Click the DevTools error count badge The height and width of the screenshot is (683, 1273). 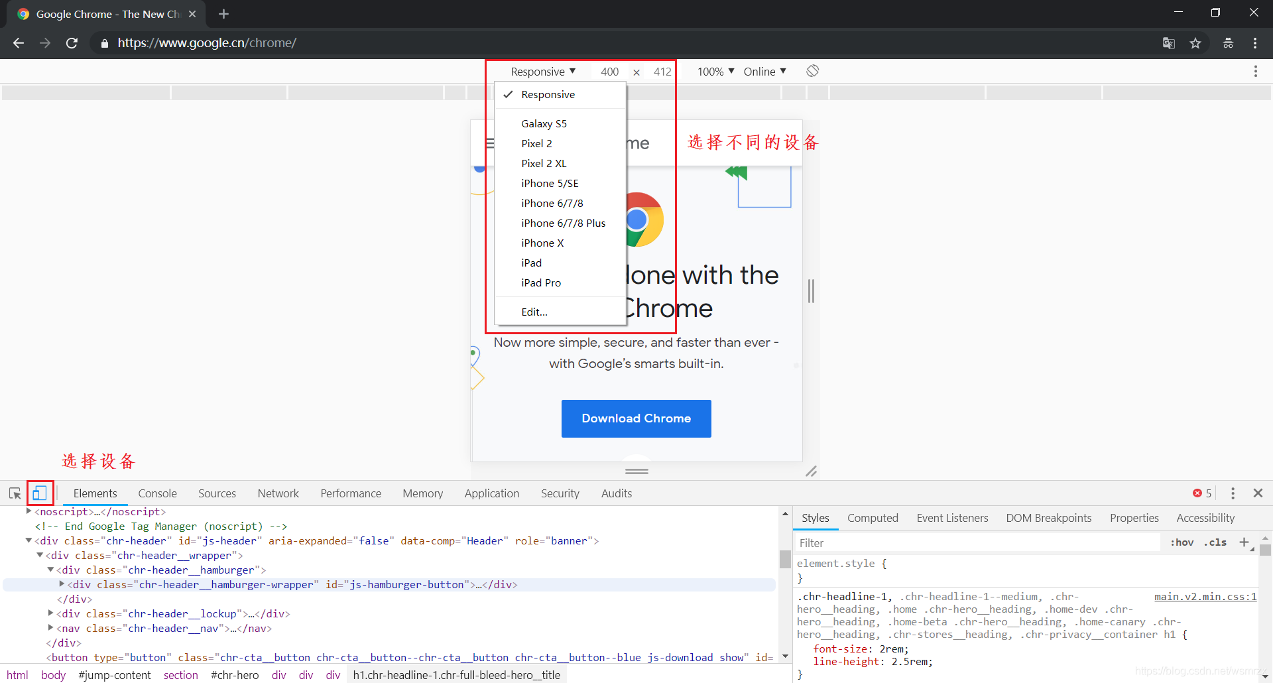tap(1202, 493)
